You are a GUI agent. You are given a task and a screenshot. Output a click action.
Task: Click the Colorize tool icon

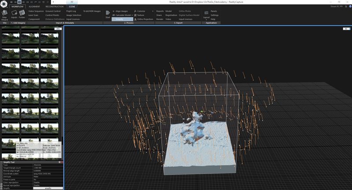click(135, 11)
